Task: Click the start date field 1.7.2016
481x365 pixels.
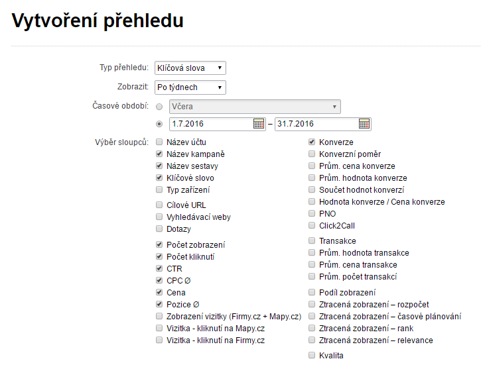Action: tap(210, 124)
